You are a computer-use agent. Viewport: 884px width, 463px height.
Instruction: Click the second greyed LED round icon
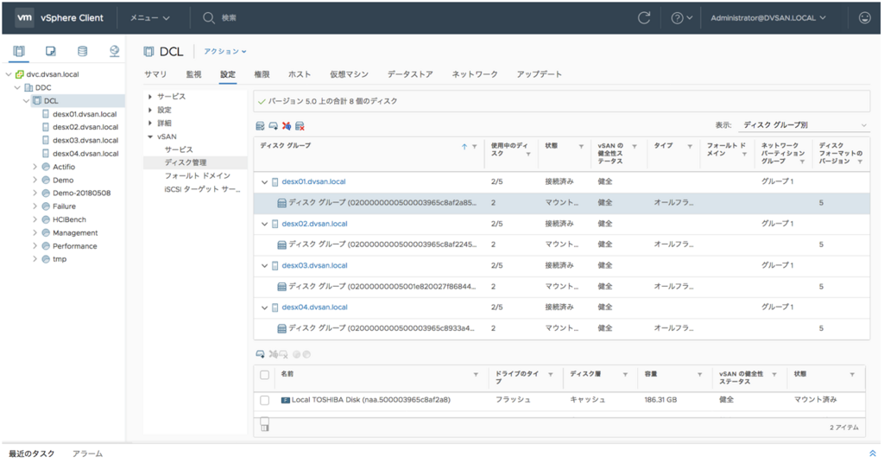pos(306,354)
